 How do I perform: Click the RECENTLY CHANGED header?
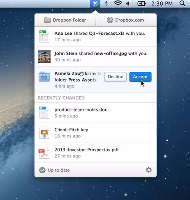pyautogui.click(x=61, y=98)
